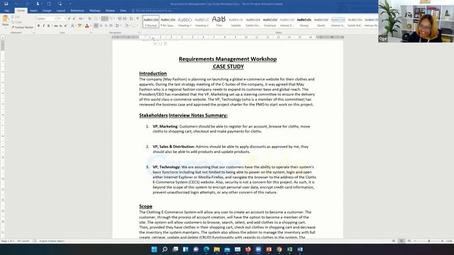This screenshot has width=454, height=255.
Task: Click the Justify alignment icon
Action: [x=111, y=25]
